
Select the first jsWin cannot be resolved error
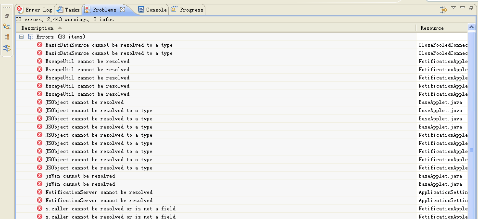(x=80, y=176)
